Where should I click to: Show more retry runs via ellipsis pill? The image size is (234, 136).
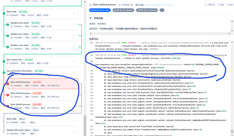pyautogui.click(x=162, y=10)
